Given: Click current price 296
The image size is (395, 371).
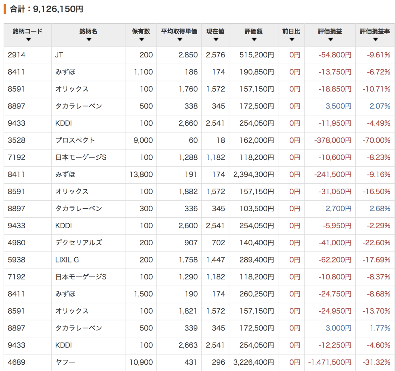Looking at the screenshot, I should pos(219,362).
